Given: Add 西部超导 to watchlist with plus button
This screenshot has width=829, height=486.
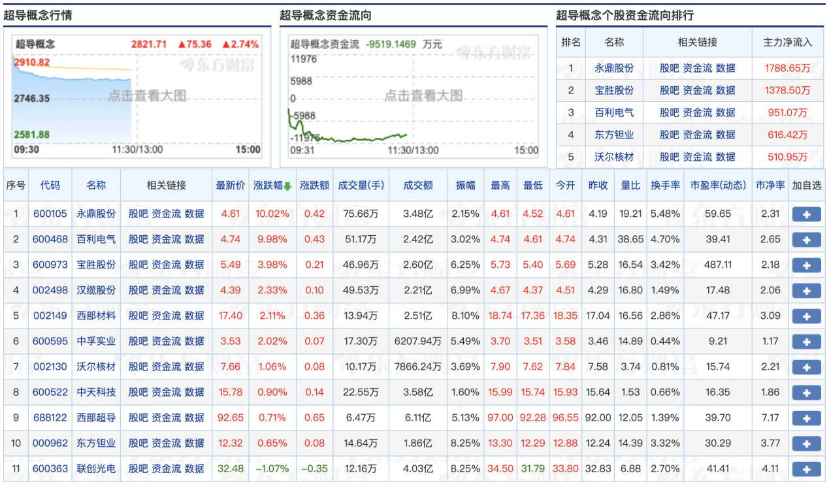Looking at the screenshot, I should [x=806, y=418].
